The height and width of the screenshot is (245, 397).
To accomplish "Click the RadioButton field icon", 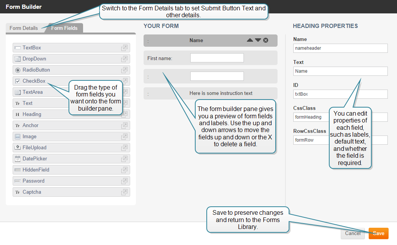I will [18, 70].
